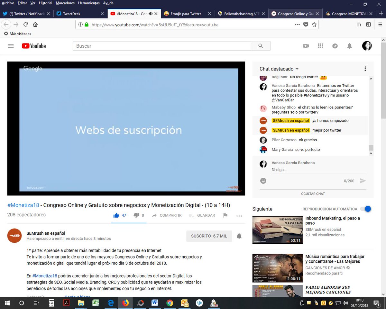The image size is (386, 309).
Task: Like the video with the thumbs-up icon
Action: pyautogui.click(x=116, y=215)
